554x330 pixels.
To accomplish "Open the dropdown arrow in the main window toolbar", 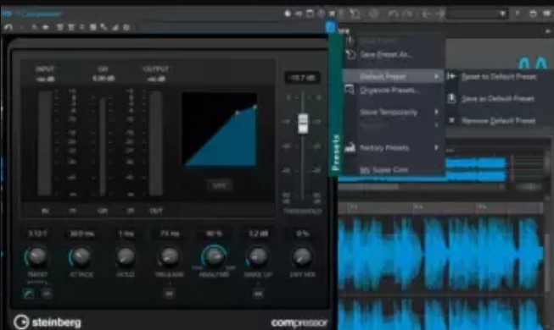I will (502, 14).
